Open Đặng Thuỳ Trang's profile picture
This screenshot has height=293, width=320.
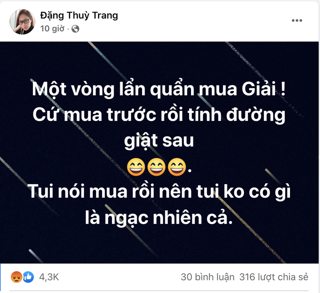22,22
